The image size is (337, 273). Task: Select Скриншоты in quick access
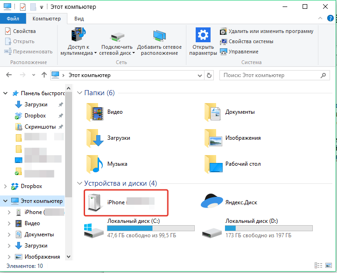40,127
